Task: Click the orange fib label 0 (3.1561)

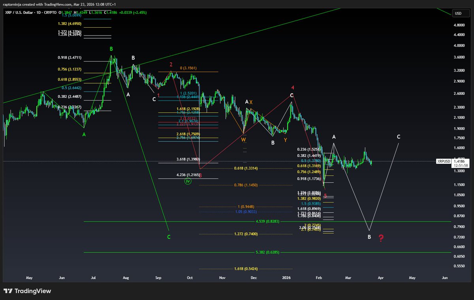Action: [189, 68]
